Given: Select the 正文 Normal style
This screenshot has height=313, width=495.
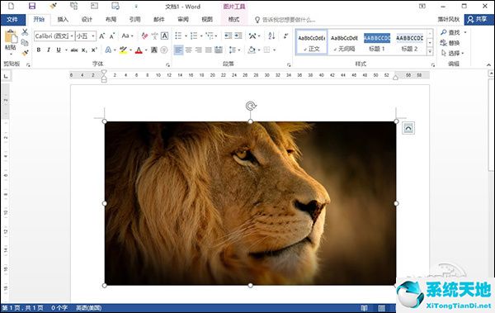Looking at the screenshot, I should [312, 42].
